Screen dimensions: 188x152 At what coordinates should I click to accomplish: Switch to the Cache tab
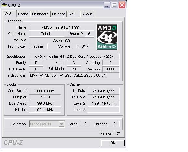(x=23, y=14)
